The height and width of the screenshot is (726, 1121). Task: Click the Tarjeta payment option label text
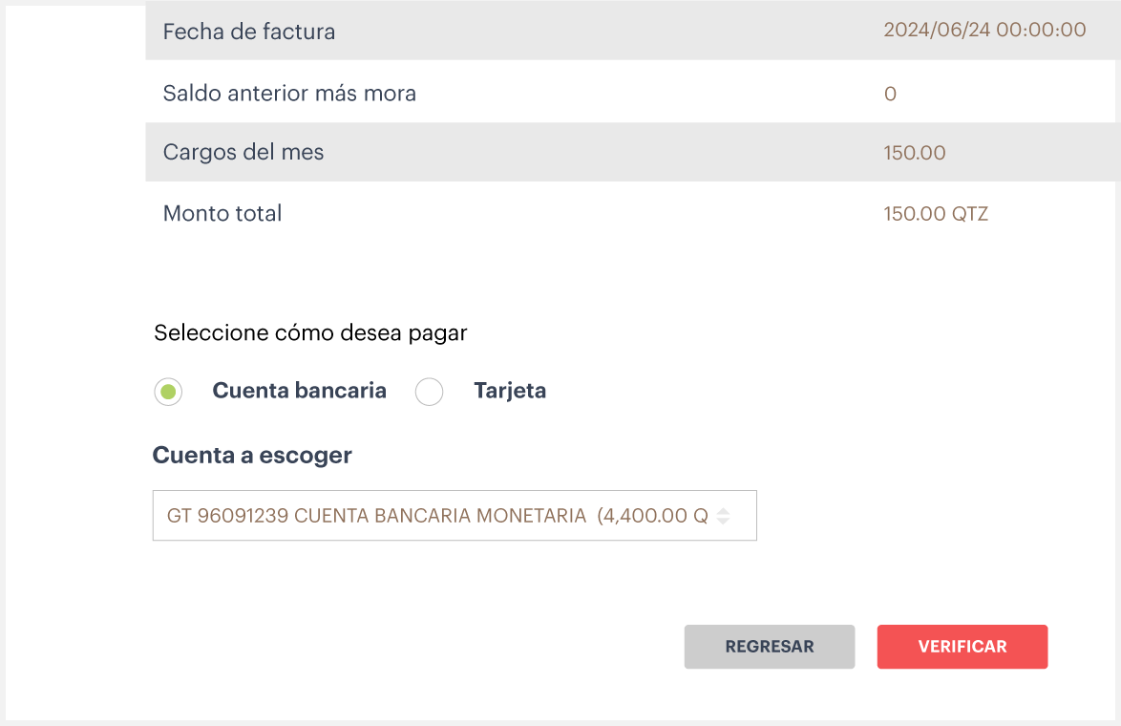click(510, 390)
